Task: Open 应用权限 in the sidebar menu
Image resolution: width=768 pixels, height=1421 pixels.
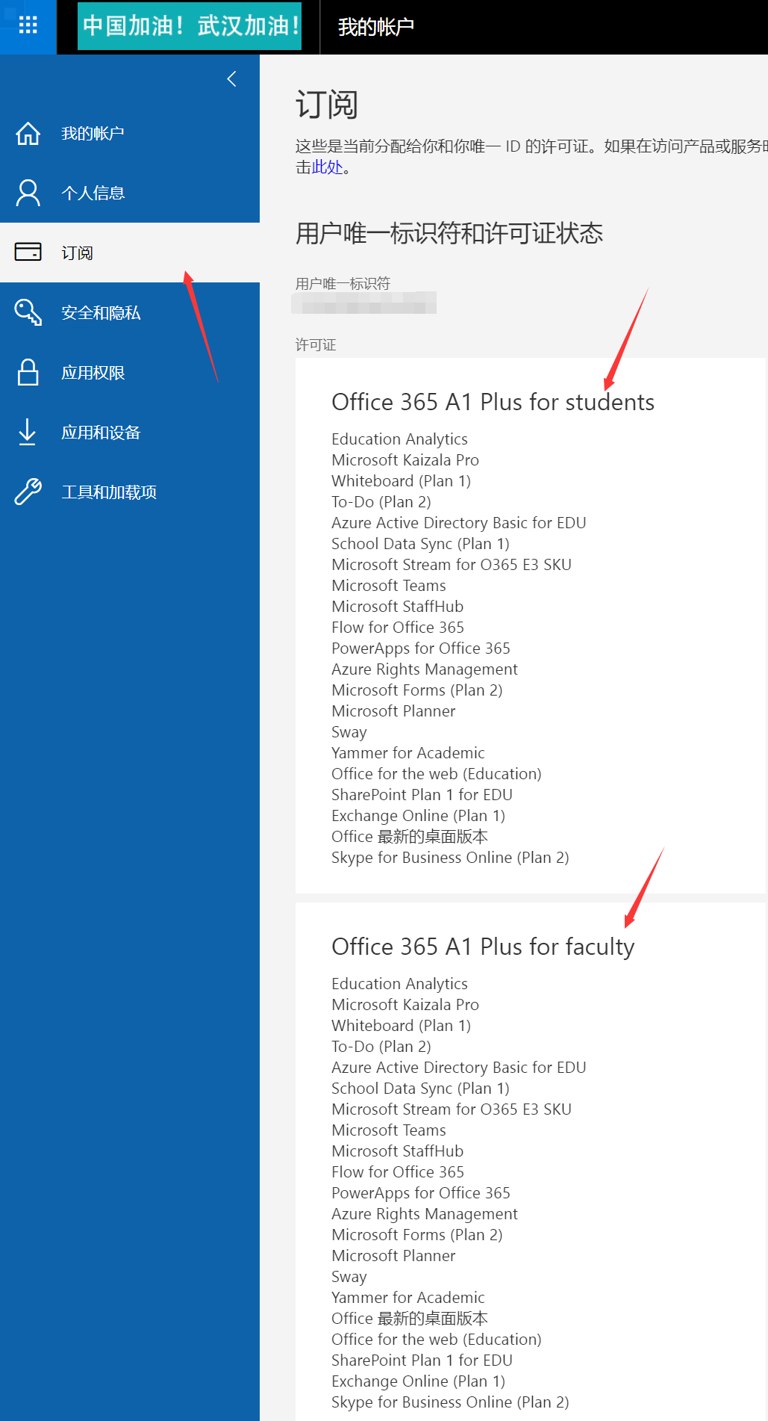Action: pyautogui.click(x=130, y=372)
